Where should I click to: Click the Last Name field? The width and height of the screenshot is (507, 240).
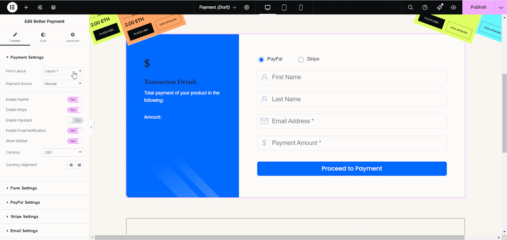352,99
